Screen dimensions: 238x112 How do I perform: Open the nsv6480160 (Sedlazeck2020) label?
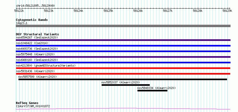(37, 60)
